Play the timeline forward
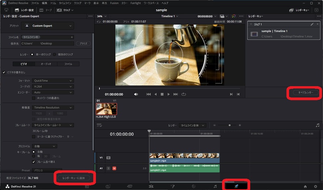323x190 pixels. coord(168,94)
